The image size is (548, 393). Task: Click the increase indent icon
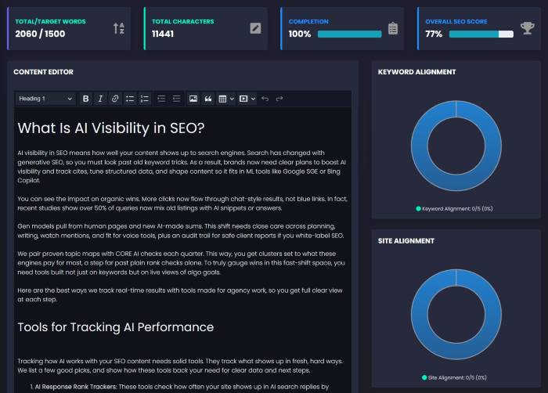176,99
